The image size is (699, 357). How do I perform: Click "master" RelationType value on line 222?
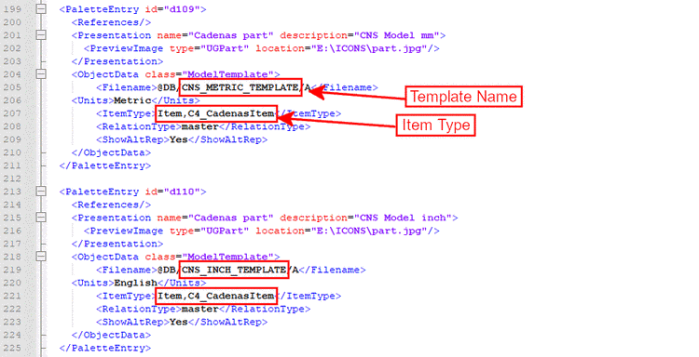click(199, 309)
